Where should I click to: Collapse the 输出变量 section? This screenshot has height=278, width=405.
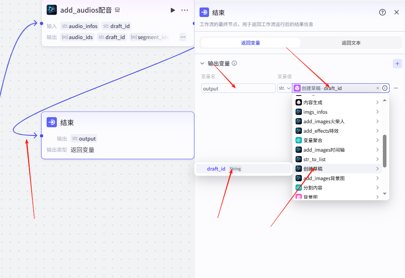click(202, 63)
